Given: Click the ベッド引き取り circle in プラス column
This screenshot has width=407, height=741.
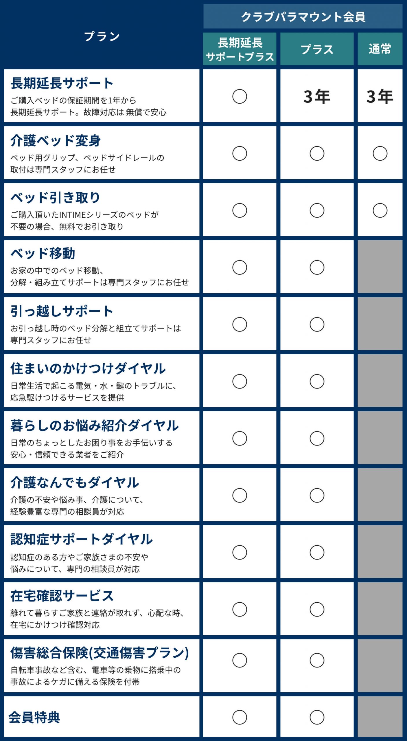Looking at the screenshot, I should coord(317,210).
